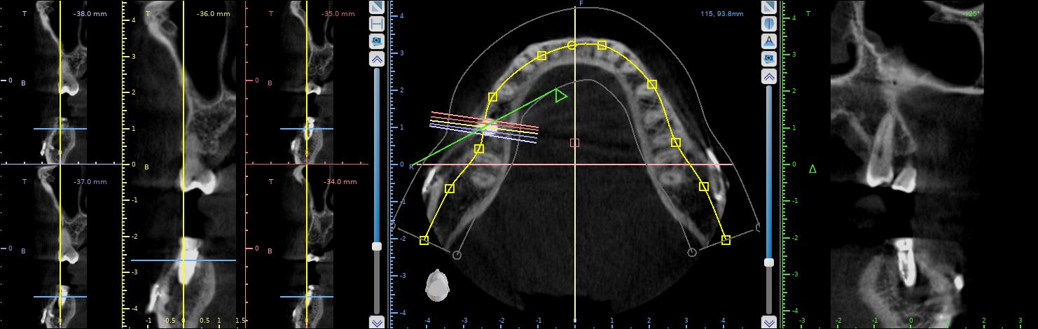Screen dimensions: 1038x329
Task: Select the distance measurement tool
Action: point(377,24)
